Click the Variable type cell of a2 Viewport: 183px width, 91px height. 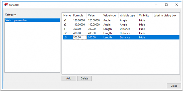(123, 25)
